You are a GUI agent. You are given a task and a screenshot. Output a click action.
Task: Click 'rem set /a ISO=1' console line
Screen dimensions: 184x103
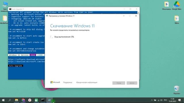17,44
